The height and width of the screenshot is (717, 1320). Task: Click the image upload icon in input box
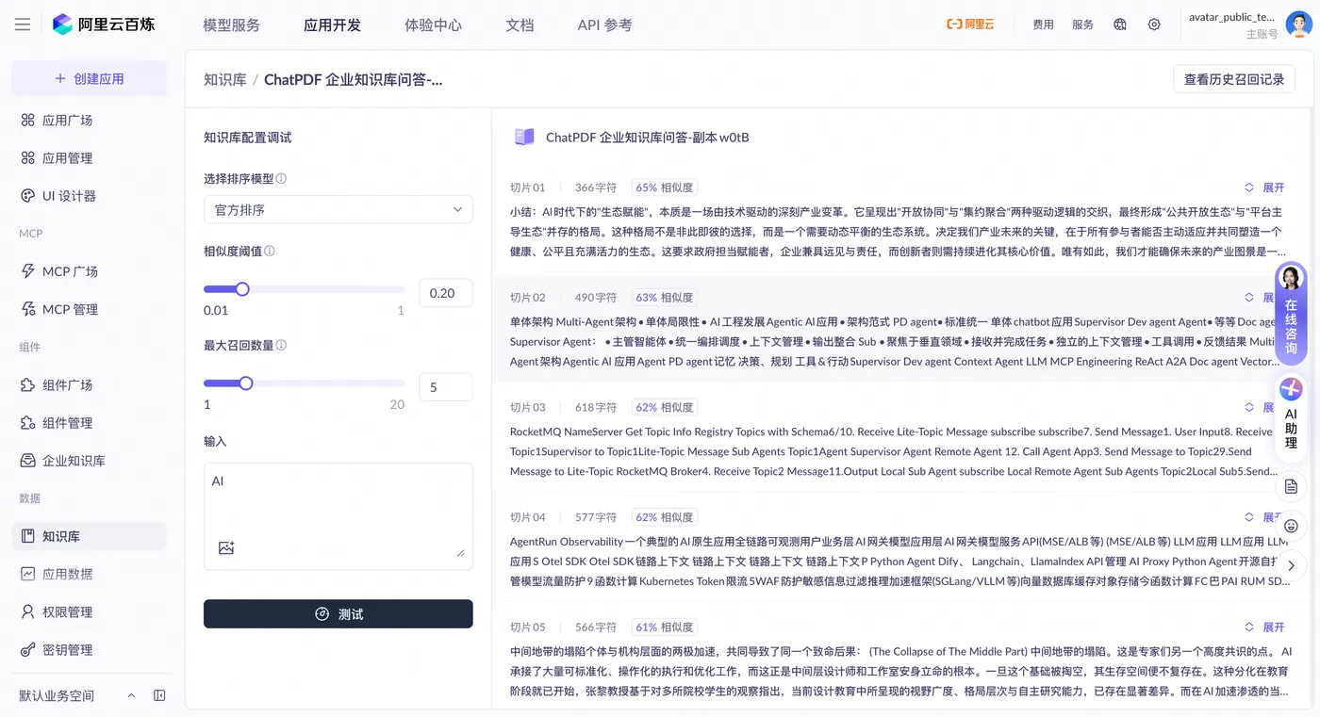coord(226,547)
